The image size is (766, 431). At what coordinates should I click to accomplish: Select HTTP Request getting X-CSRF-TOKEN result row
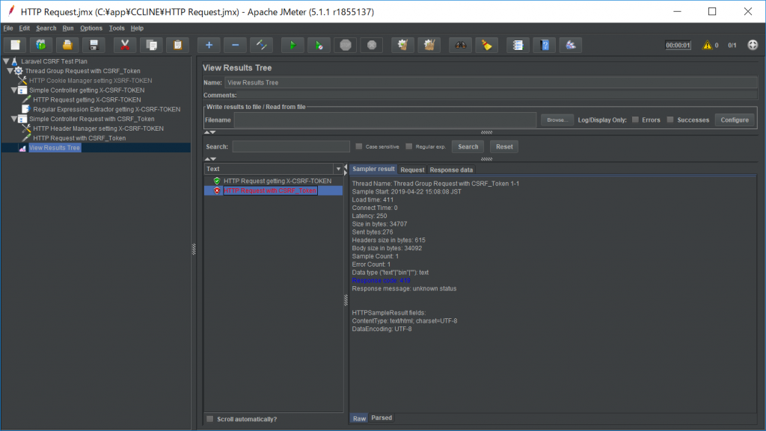click(278, 181)
